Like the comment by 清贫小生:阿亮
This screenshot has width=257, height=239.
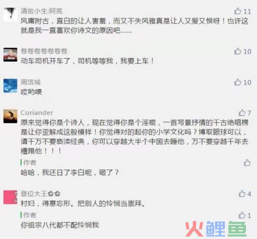point(238,11)
